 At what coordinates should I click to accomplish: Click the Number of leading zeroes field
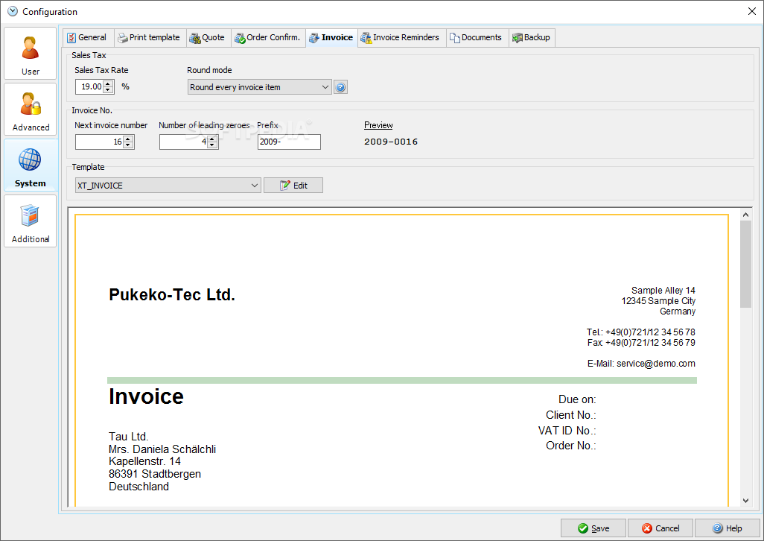click(184, 142)
